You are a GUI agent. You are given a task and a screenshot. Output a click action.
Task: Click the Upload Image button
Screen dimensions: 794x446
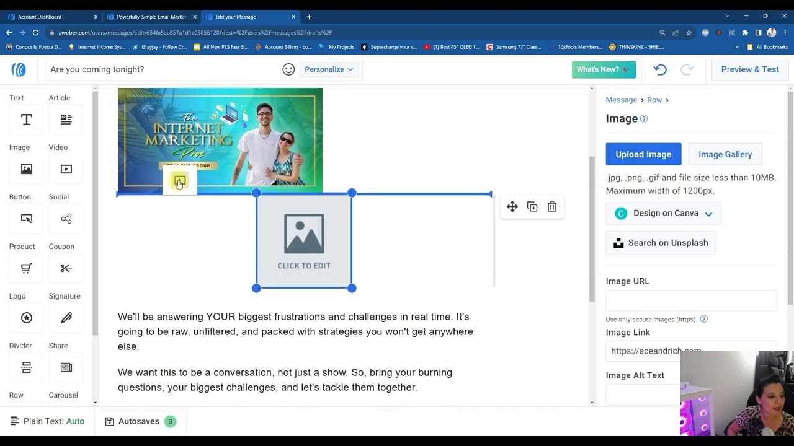[x=643, y=154]
